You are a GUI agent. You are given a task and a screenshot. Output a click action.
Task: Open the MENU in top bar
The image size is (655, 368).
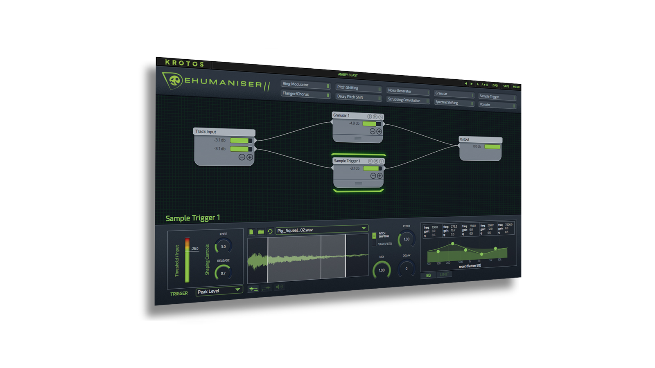(x=516, y=87)
